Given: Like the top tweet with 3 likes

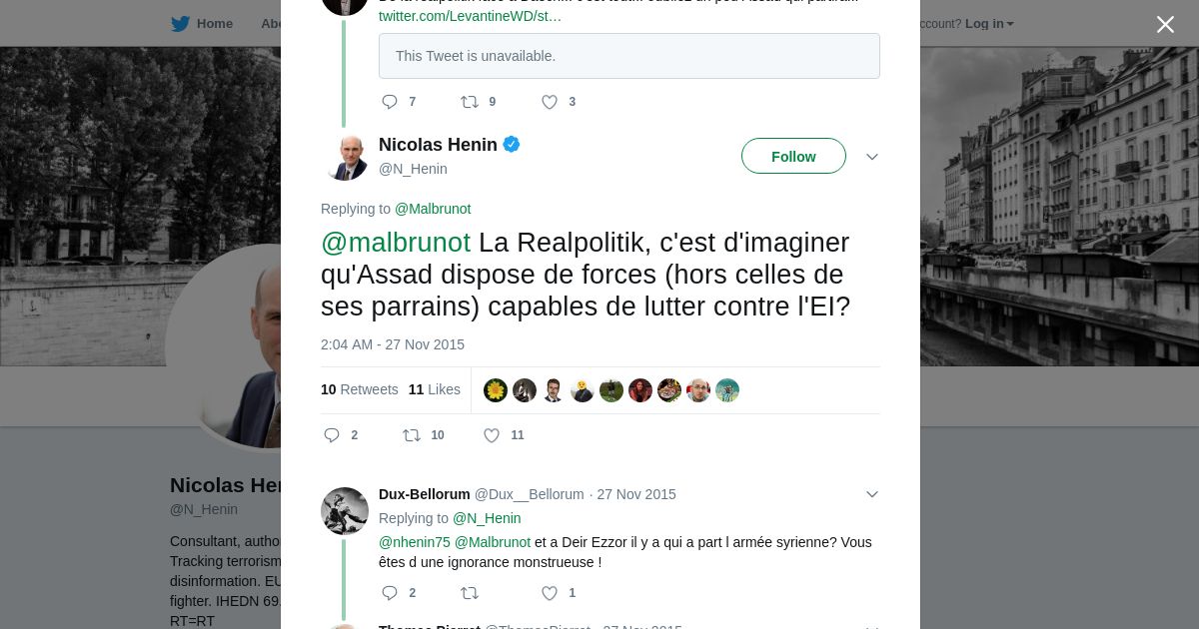Looking at the screenshot, I should (x=550, y=102).
